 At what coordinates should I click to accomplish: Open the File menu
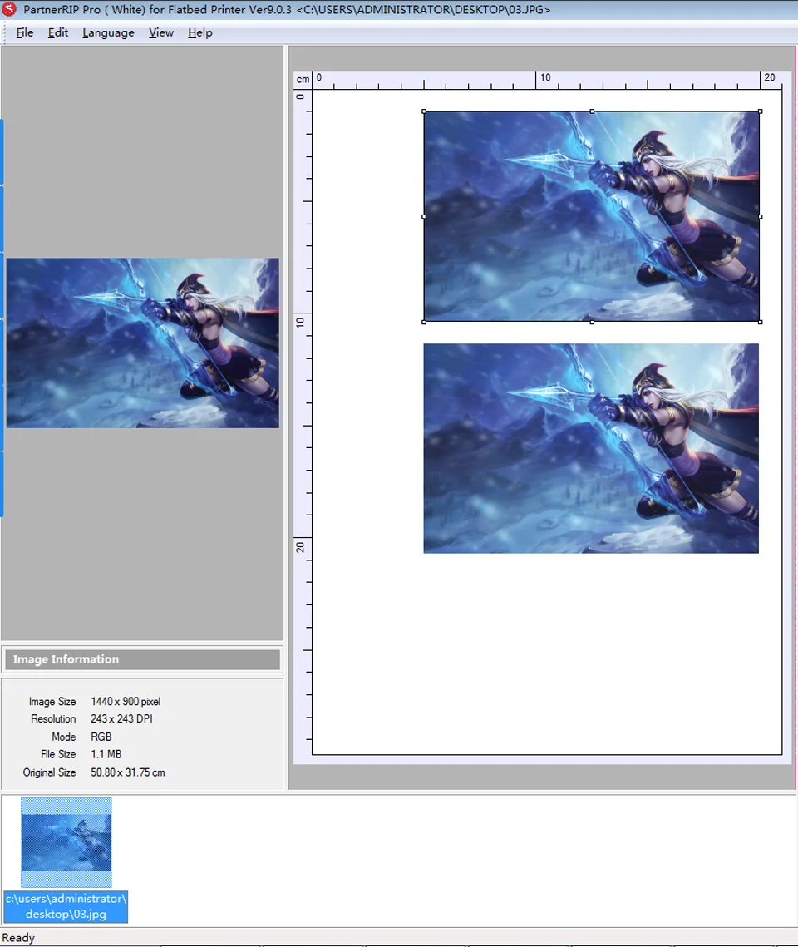(25, 32)
